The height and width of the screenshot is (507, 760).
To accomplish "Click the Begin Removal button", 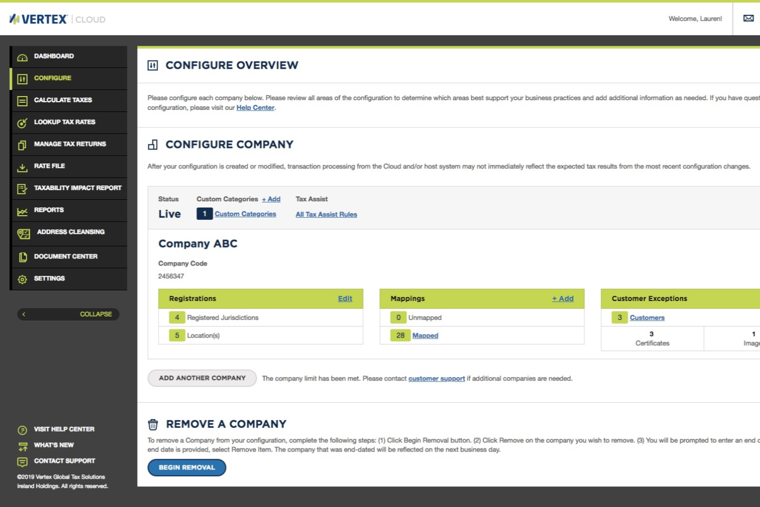I will click(x=186, y=467).
